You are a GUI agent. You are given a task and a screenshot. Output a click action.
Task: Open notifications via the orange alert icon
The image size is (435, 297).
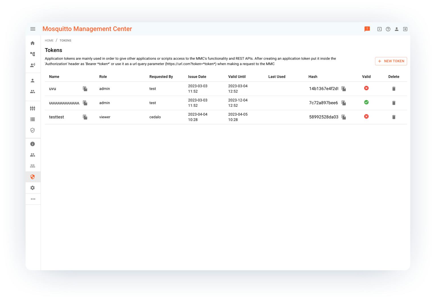367,29
